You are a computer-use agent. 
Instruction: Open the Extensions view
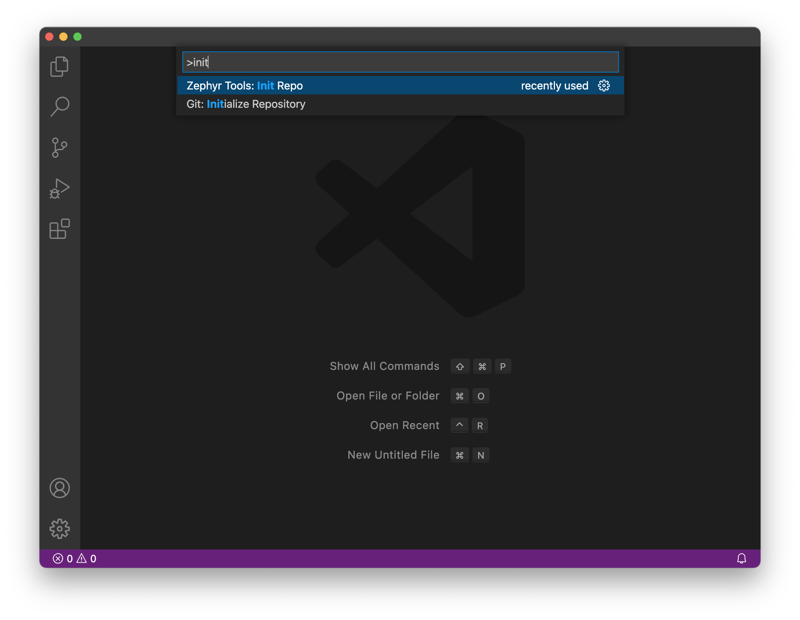coord(60,229)
